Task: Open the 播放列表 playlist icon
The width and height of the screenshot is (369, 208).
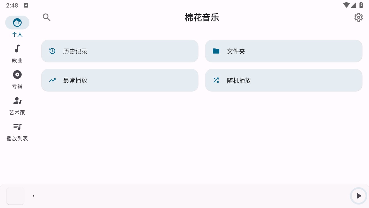Action: [x=17, y=127]
